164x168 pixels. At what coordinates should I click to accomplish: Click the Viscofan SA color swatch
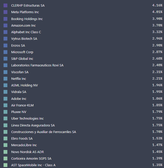pos(6,72)
